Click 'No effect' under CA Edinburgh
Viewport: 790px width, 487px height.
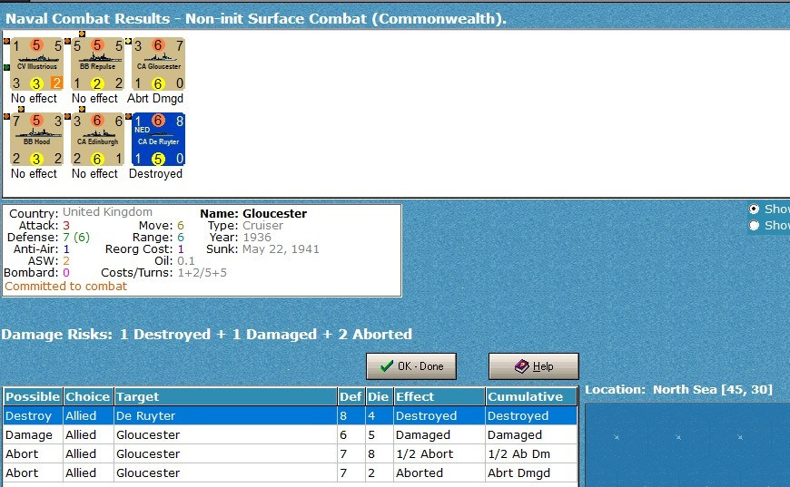click(94, 173)
